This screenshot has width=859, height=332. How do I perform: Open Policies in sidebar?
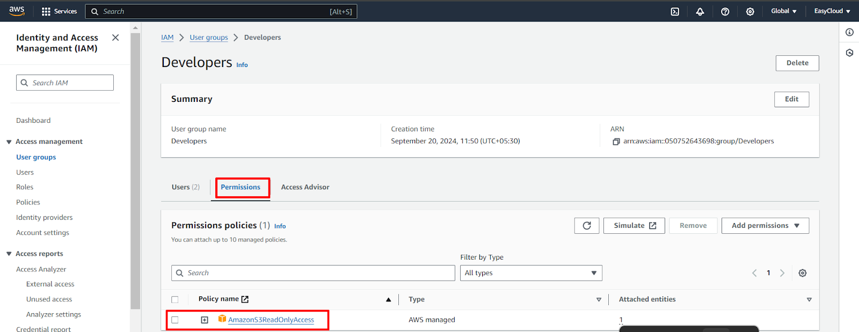click(x=28, y=202)
